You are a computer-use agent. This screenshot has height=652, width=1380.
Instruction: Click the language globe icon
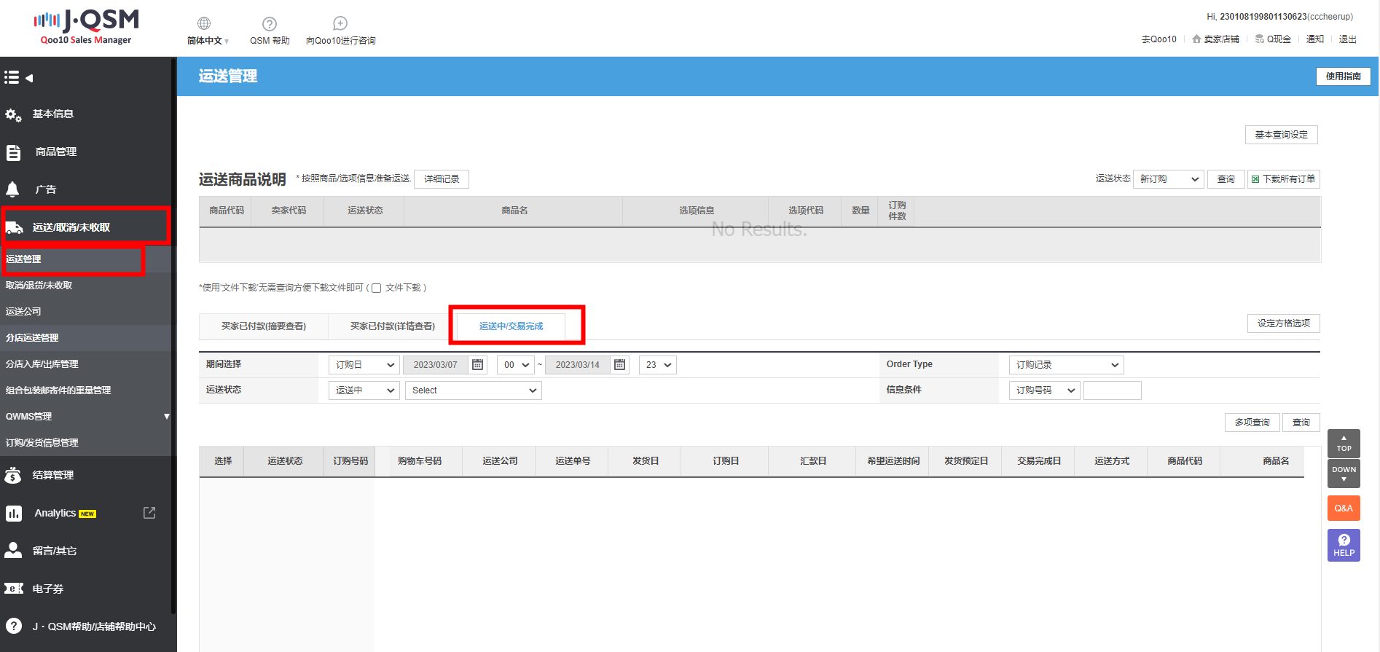[x=204, y=23]
